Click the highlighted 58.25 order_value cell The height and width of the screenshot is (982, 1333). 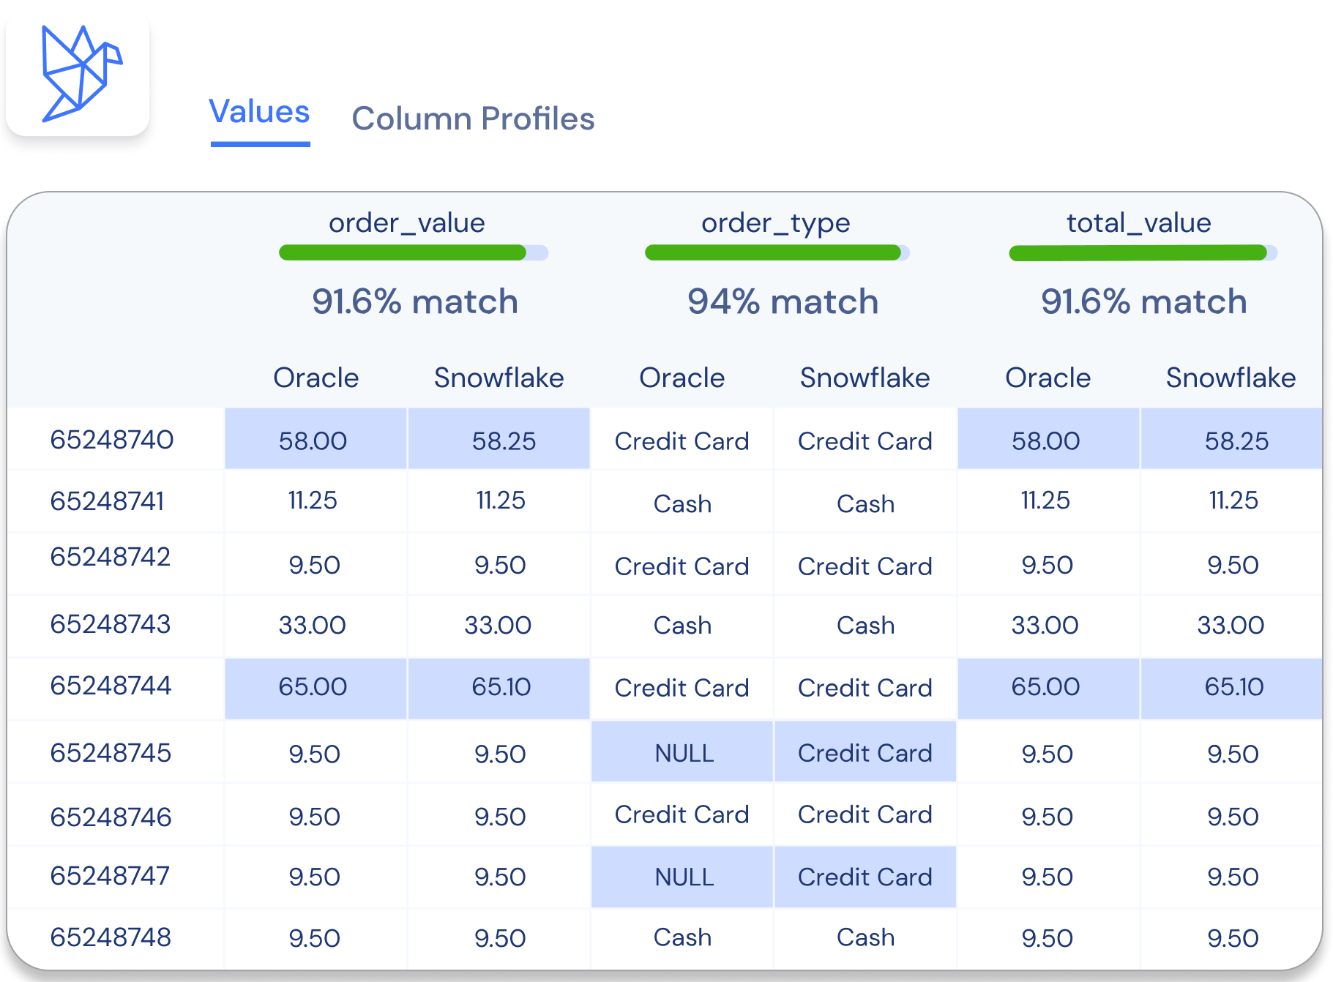502,441
